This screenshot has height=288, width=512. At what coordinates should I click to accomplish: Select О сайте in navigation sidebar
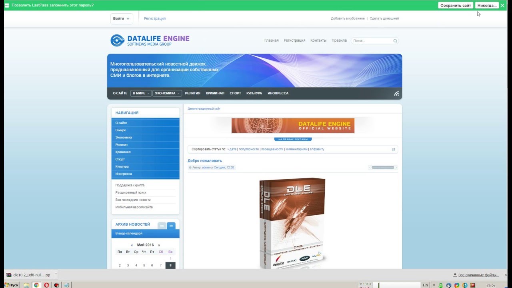pos(146,123)
